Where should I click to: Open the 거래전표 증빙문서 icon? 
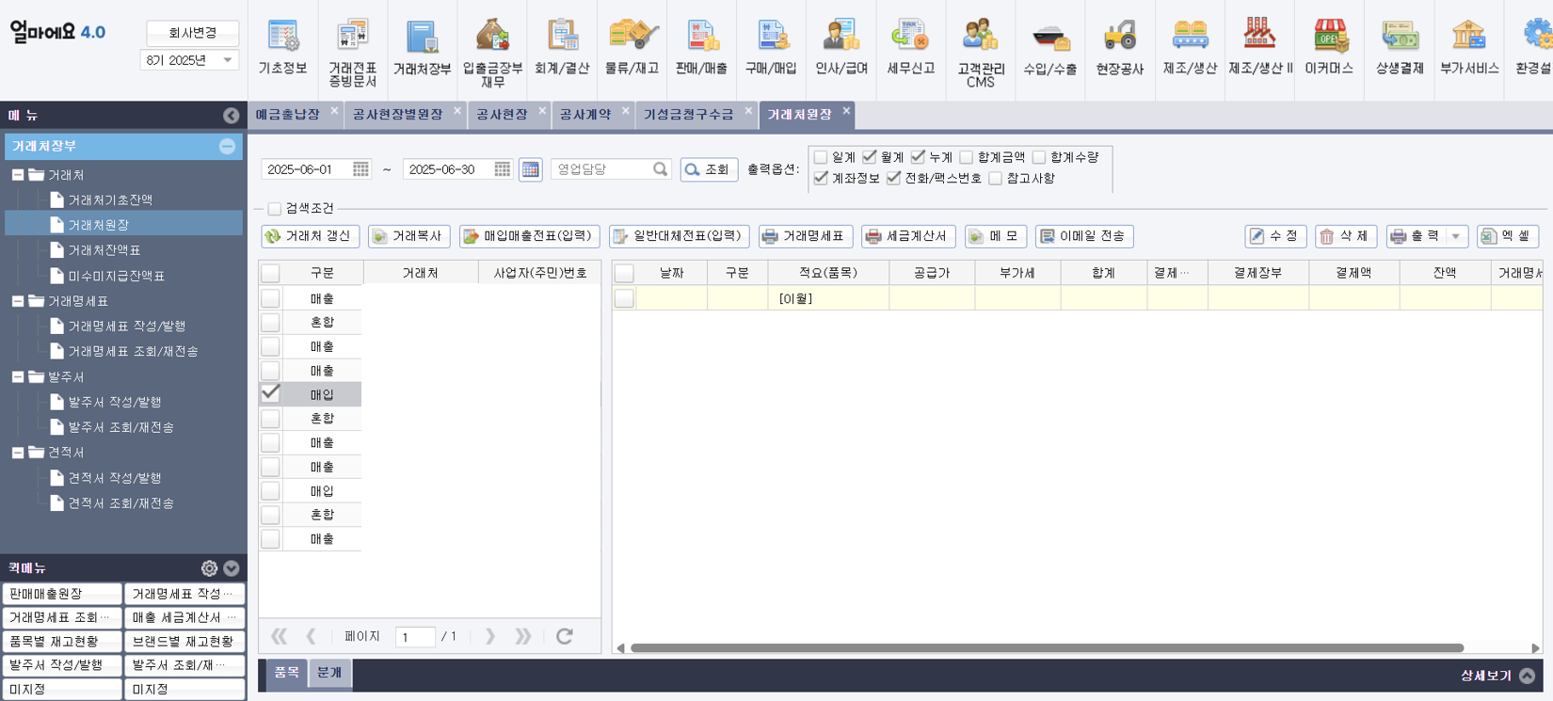pyautogui.click(x=353, y=52)
